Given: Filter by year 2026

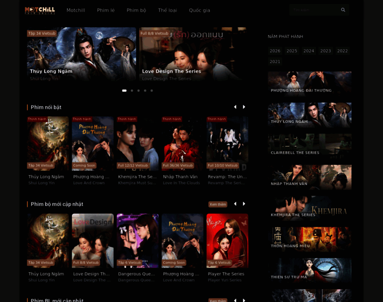Looking at the screenshot, I should pyautogui.click(x=275, y=51).
